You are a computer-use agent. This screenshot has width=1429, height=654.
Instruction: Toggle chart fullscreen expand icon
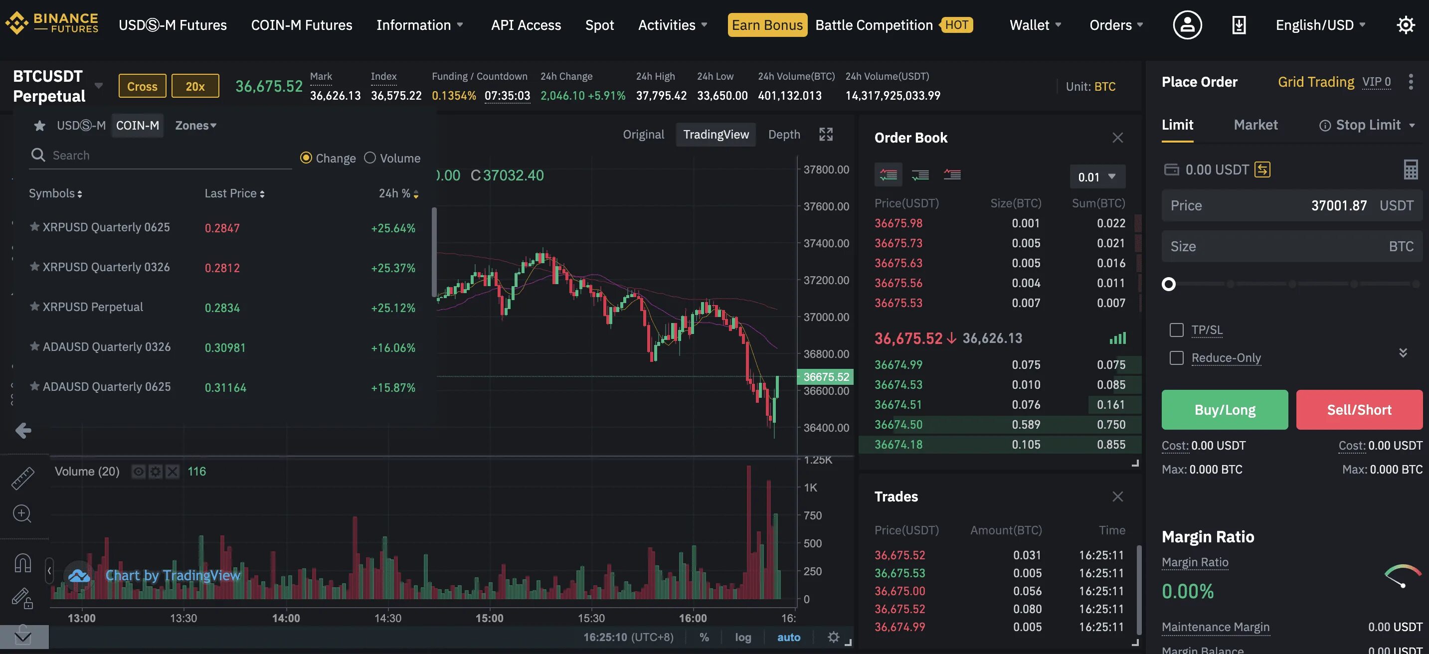[826, 134]
